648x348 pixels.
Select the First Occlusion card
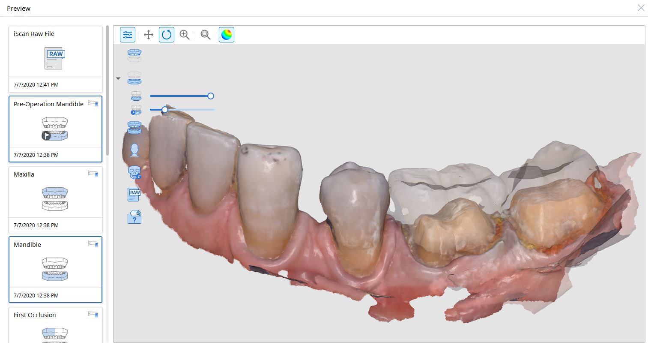pyautogui.click(x=56, y=325)
